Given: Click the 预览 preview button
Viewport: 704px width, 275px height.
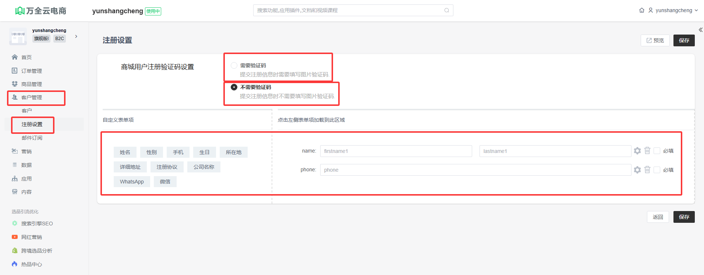Looking at the screenshot, I should click(655, 40).
